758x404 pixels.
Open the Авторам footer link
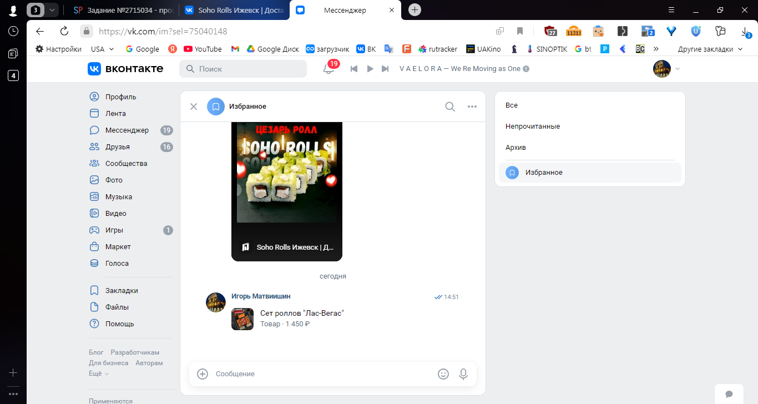pyautogui.click(x=149, y=363)
